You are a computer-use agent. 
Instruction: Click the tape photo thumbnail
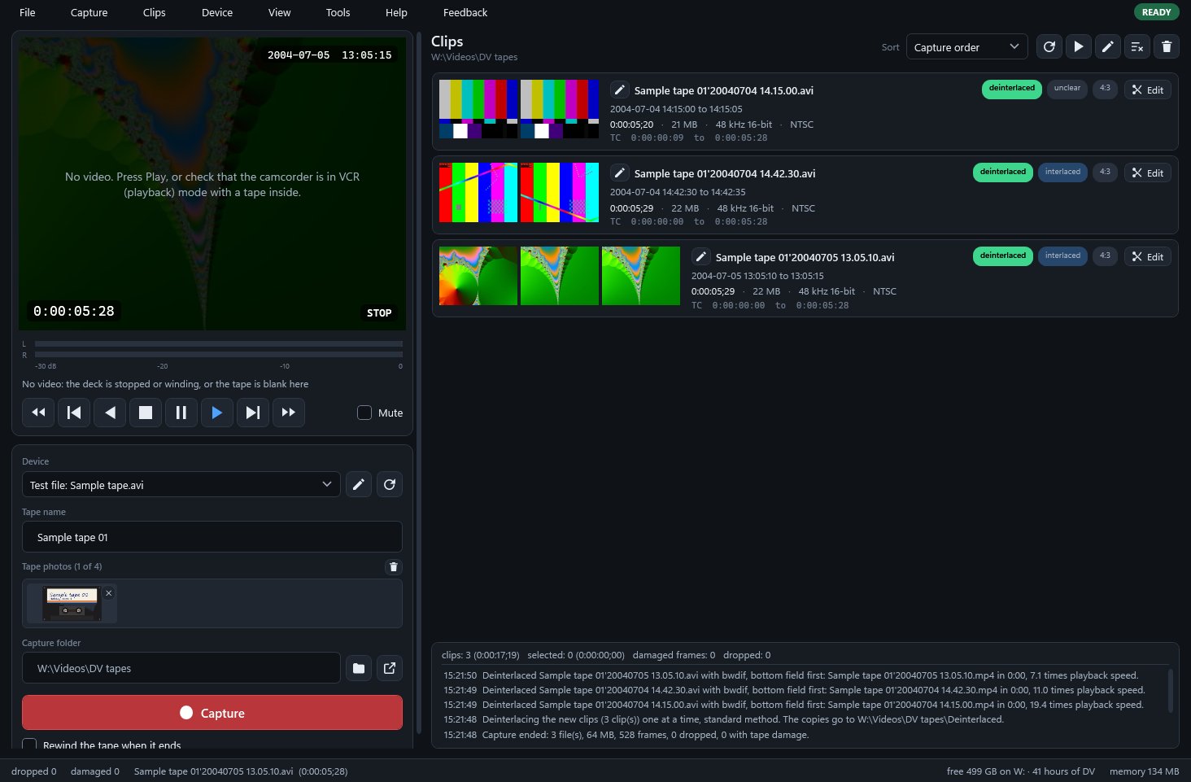click(x=72, y=604)
